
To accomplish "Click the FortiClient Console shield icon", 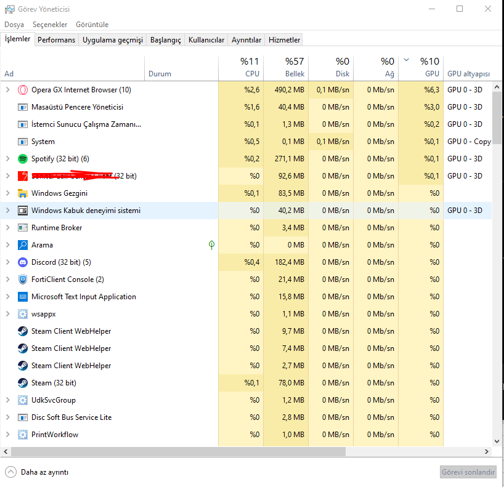I will click(23, 280).
